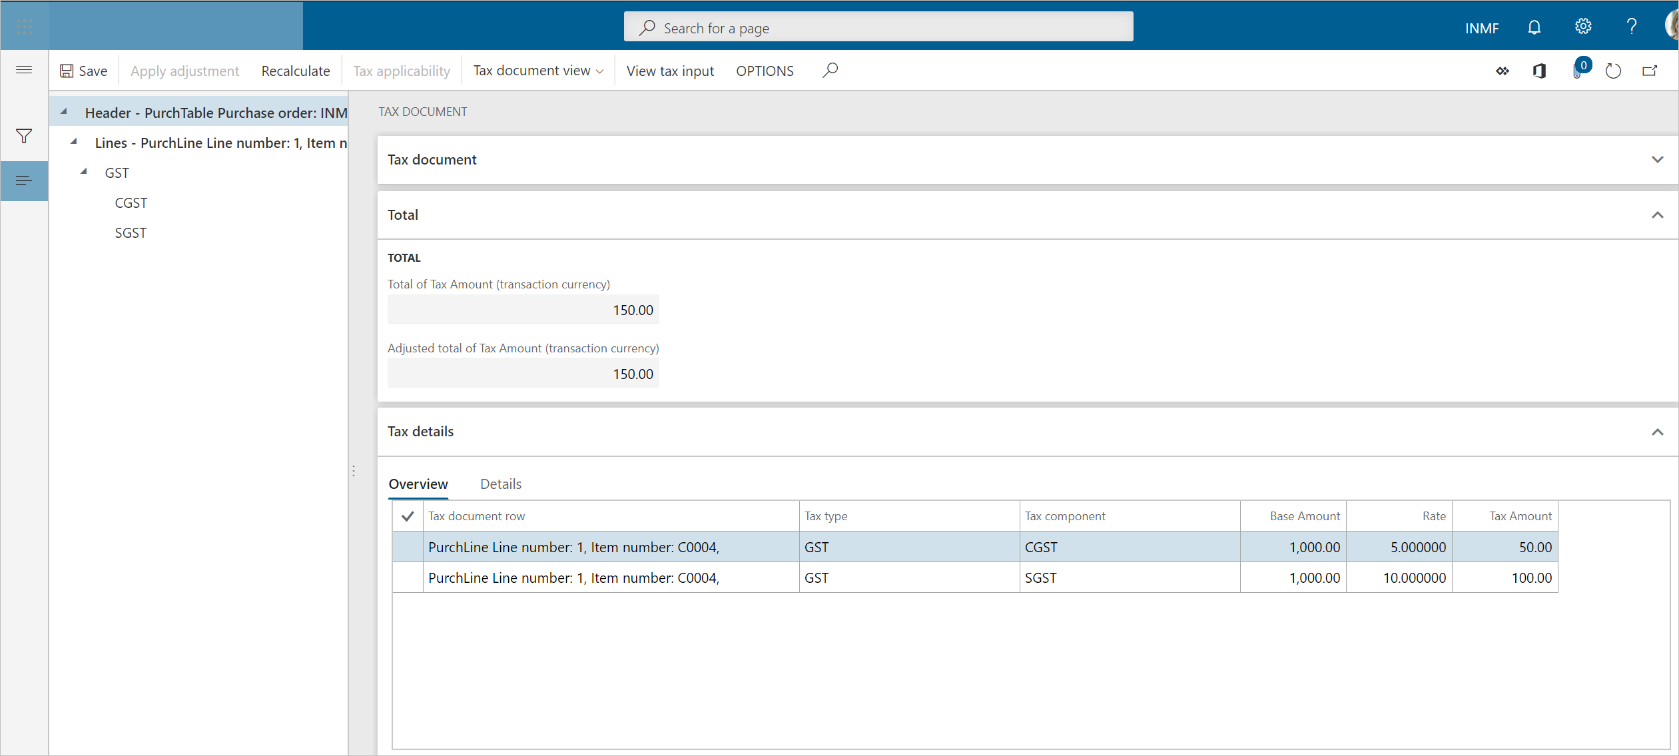Click Apply adjustment menu item

[x=184, y=69]
